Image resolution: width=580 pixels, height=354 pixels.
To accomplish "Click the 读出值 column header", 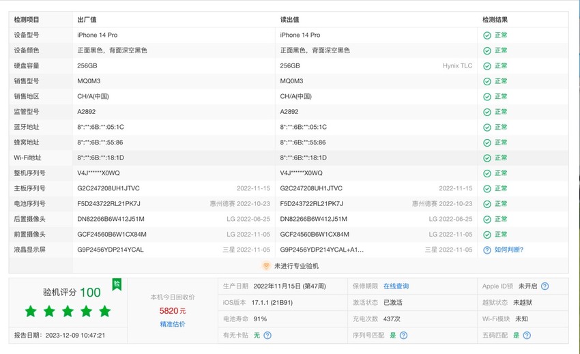I will (x=289, y=20).
